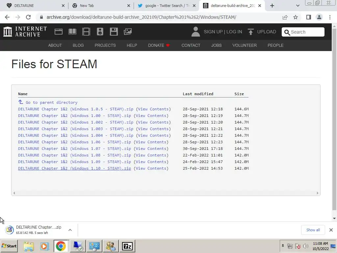This screenshot has height=253, width=337.
Task: Close the New Tab tab
Action: [x=129, y=6]
